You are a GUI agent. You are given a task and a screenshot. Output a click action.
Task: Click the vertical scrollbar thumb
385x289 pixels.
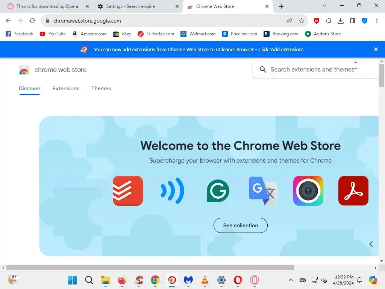pyautogui.click(x=382, y=75)
